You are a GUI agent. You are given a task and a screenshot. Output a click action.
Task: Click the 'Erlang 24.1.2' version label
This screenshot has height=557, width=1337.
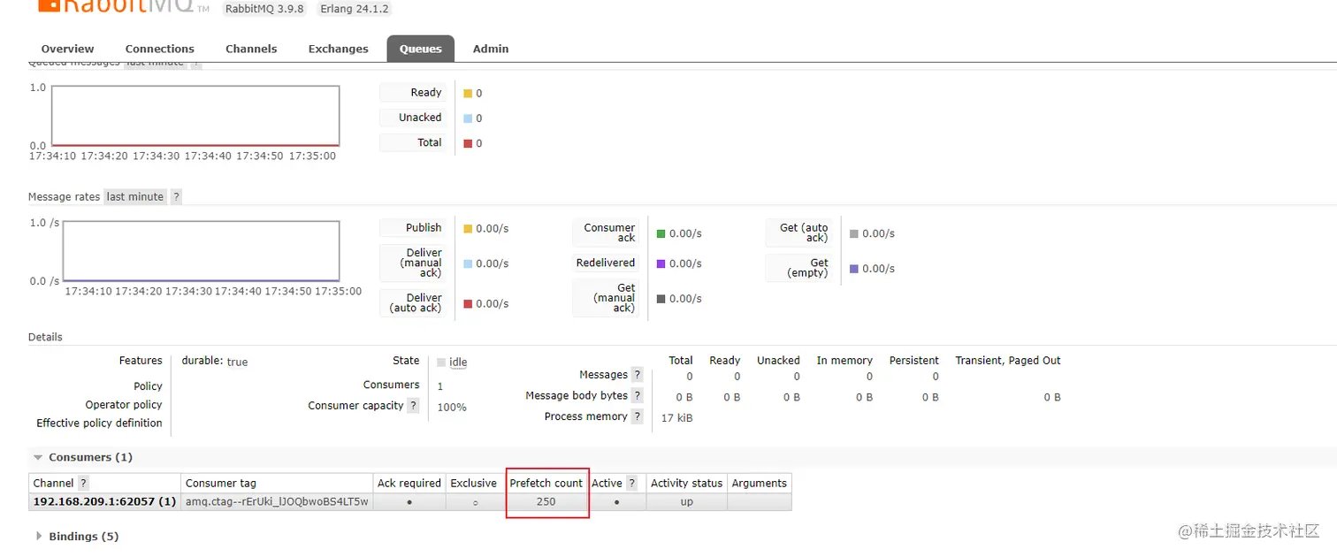click(354, 9)
